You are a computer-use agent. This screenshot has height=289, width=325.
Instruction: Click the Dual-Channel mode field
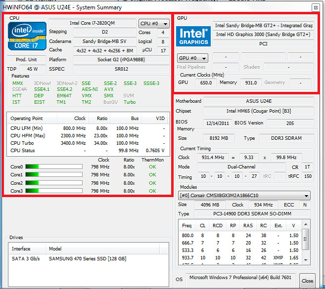[242, 167]
